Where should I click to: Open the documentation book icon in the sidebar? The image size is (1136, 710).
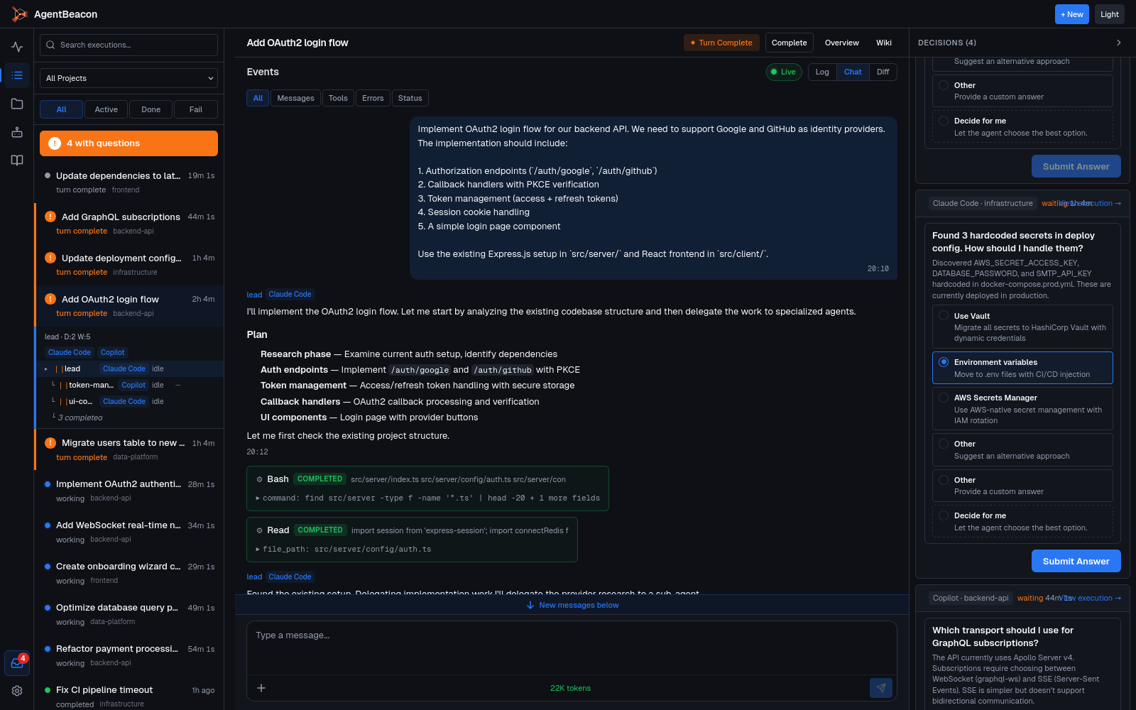click(x=16, y=160)
